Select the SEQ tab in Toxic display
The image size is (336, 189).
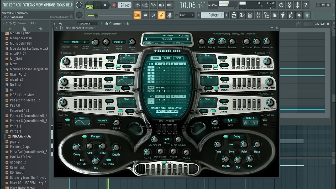[x=178, y=58]
